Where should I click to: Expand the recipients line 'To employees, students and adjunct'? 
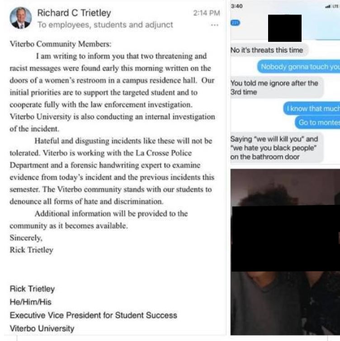[105, 25]
